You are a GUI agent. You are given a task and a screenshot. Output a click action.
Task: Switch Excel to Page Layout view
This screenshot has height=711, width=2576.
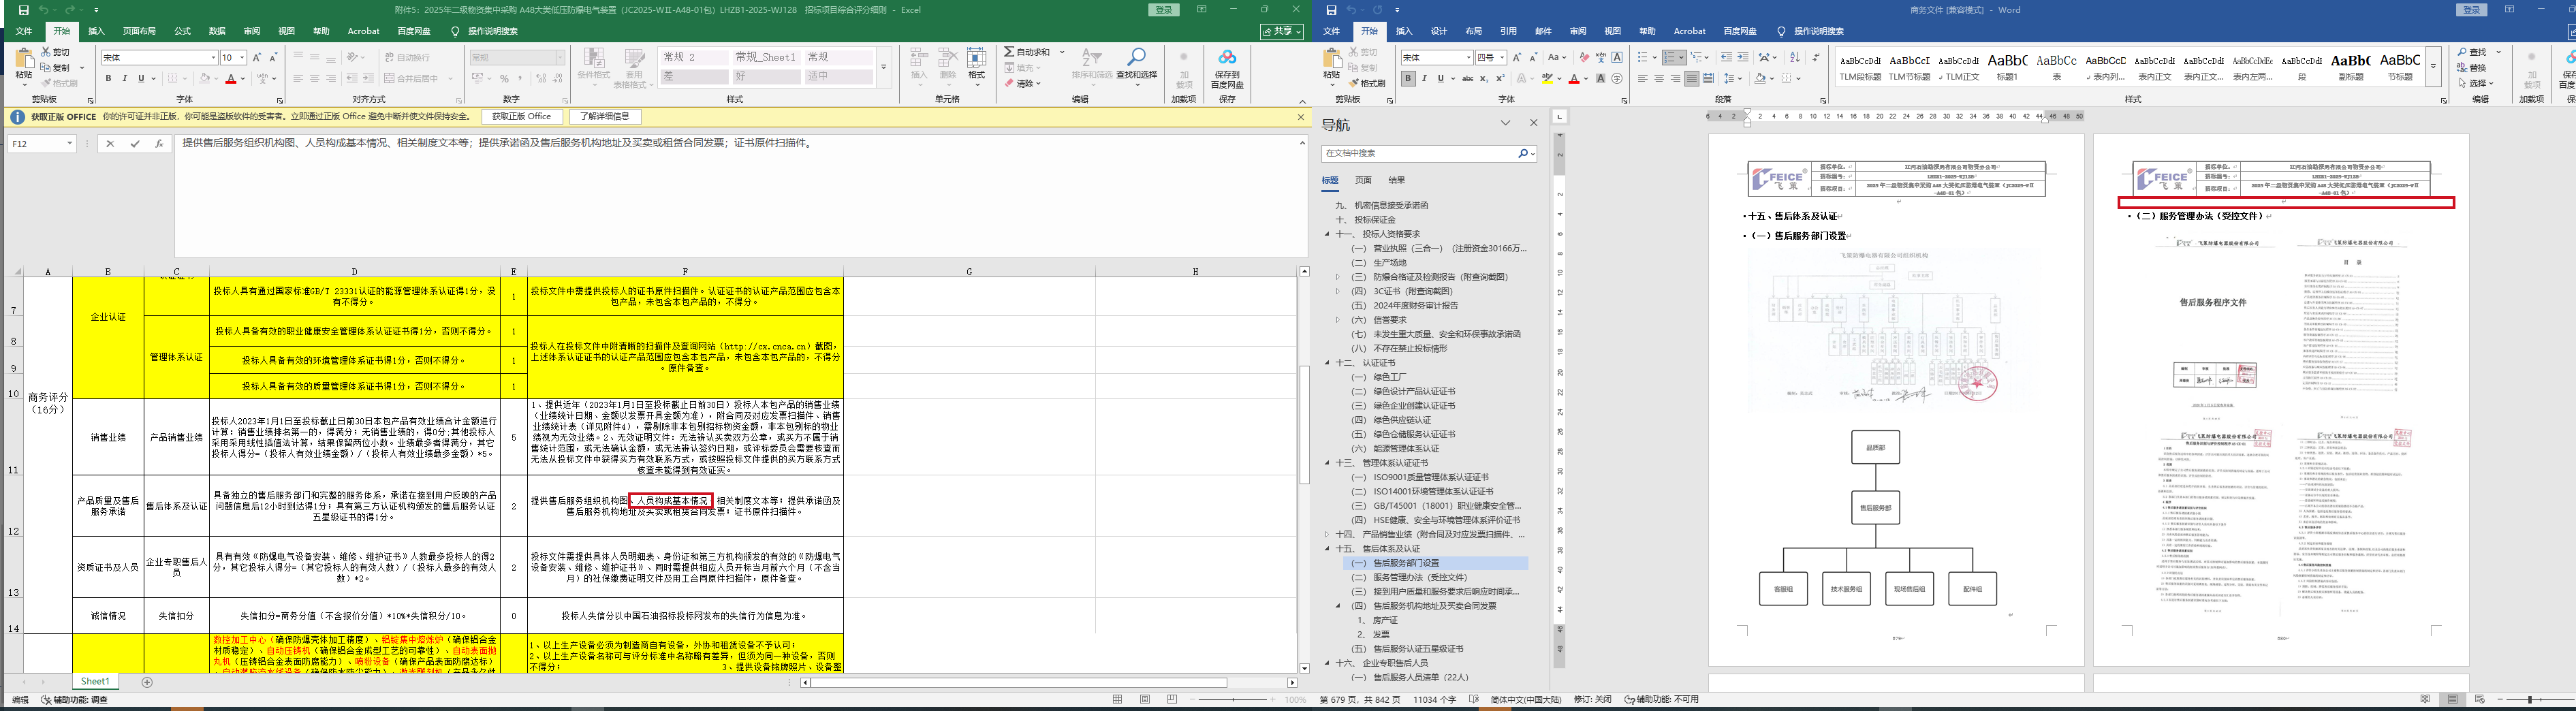click(x=1145, y=700)
